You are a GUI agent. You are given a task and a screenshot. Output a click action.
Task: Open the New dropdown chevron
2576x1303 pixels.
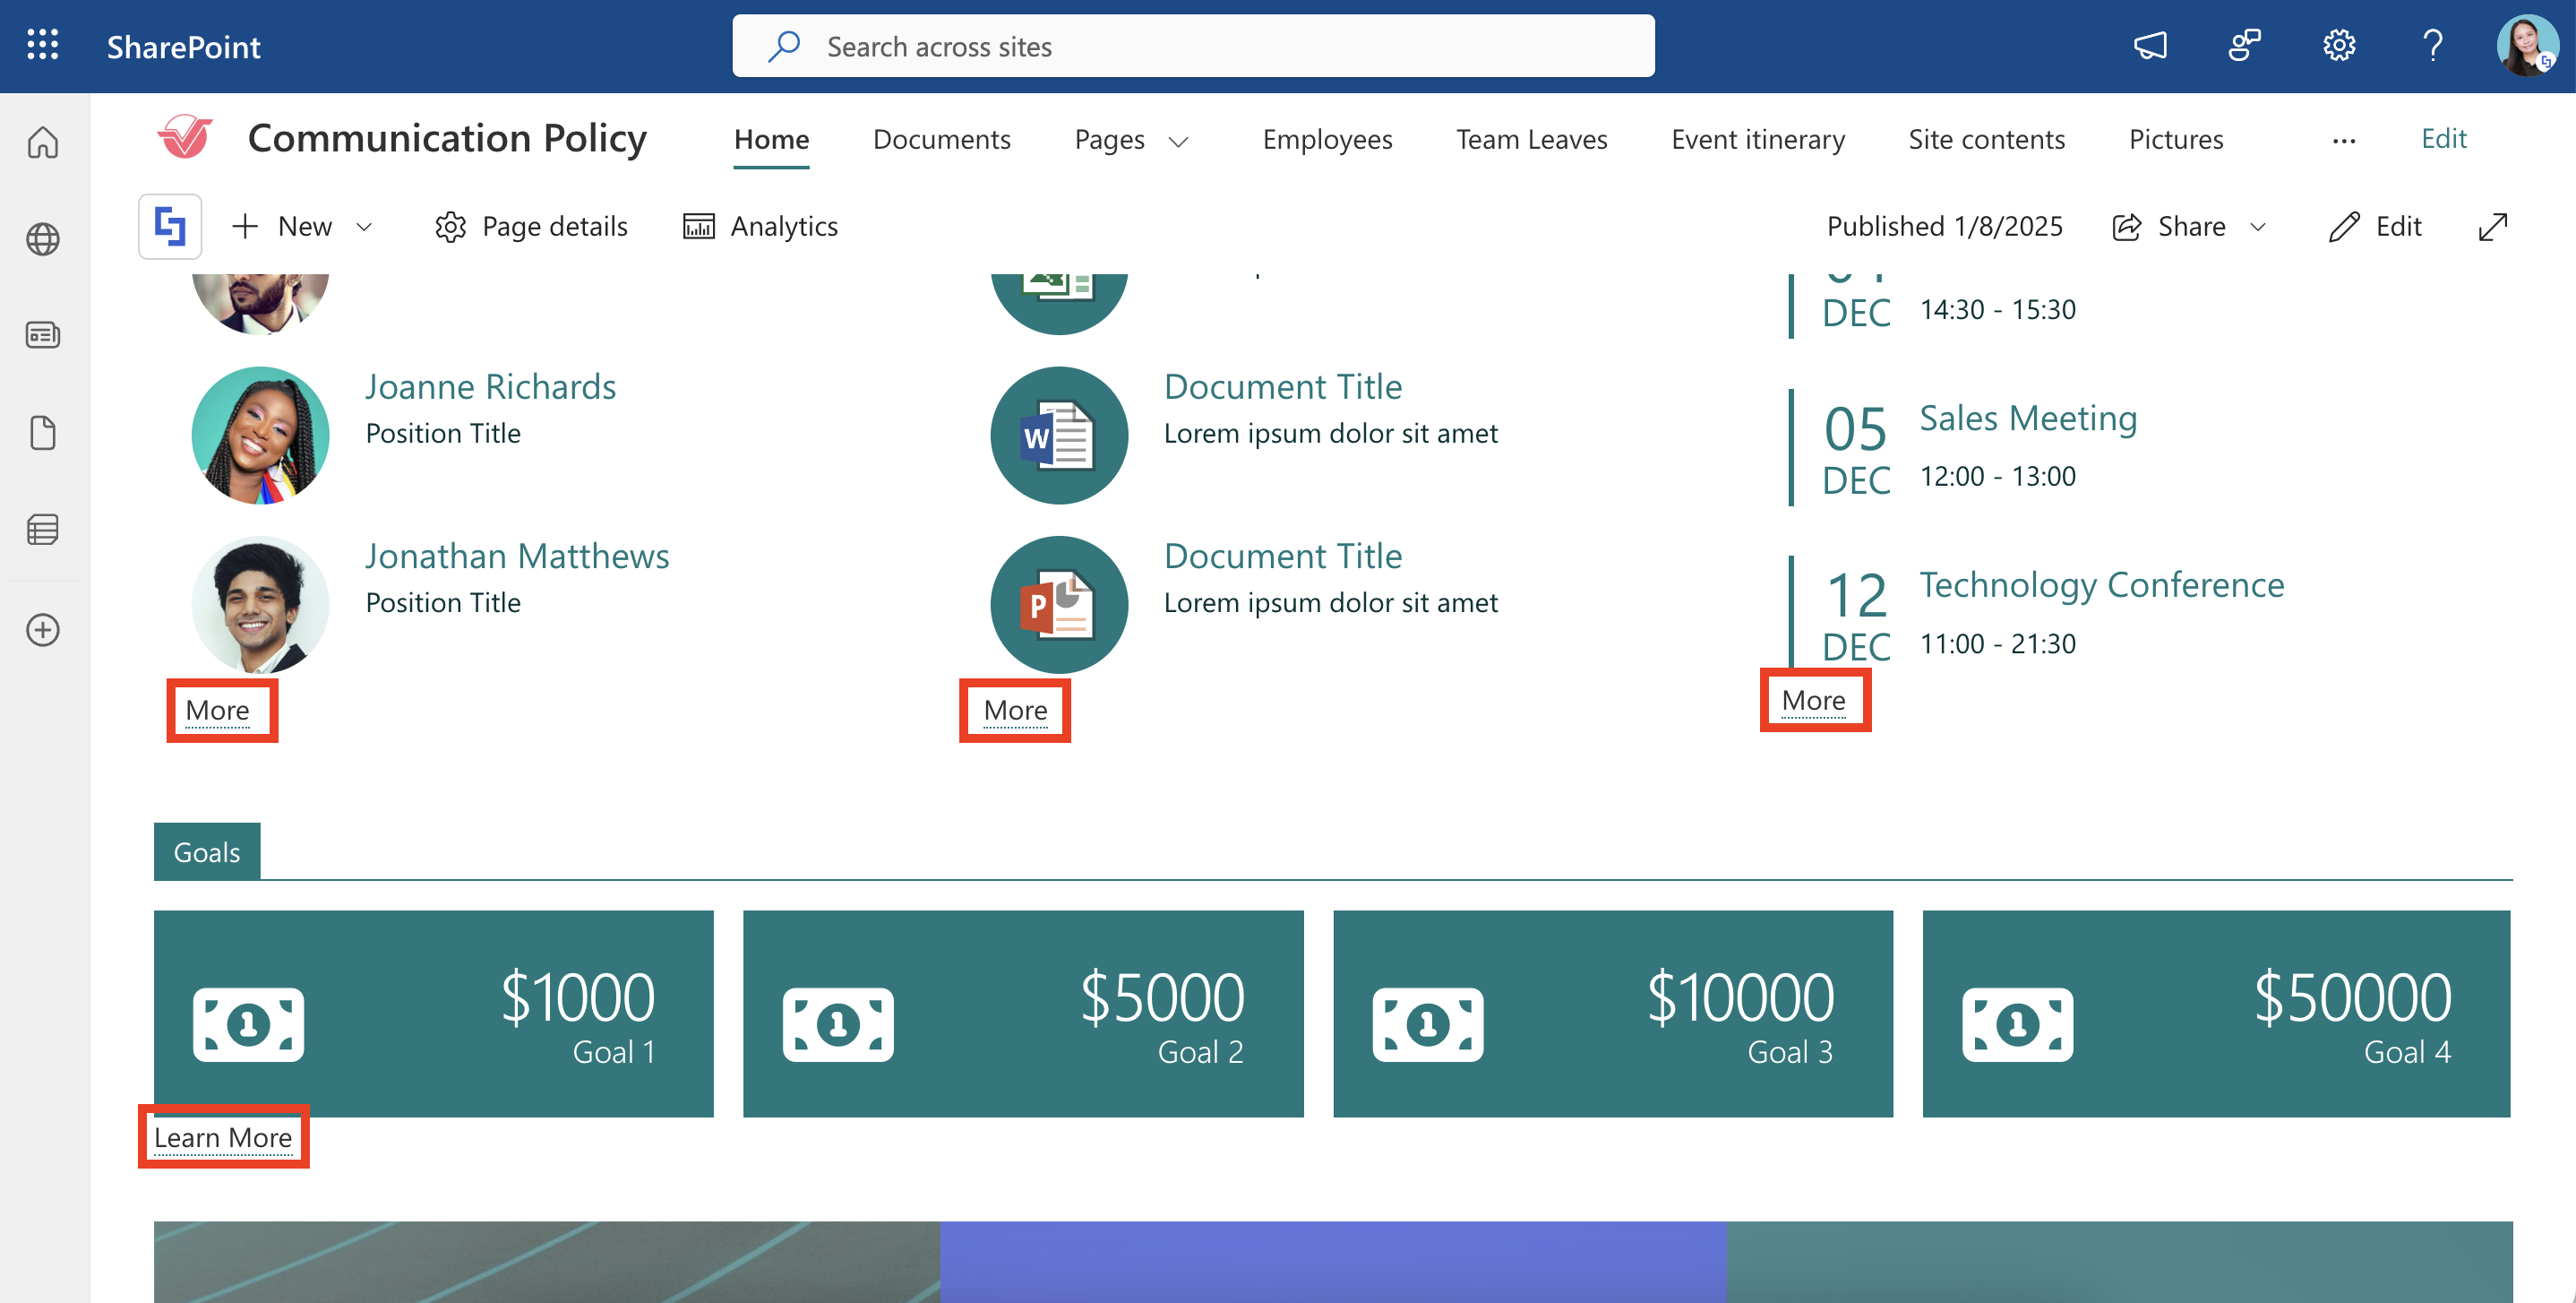point(365,228)
